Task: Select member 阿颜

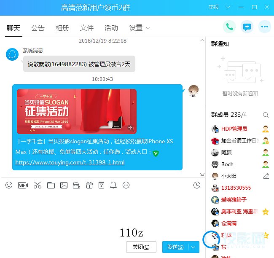Action: (x=226, y=153)
